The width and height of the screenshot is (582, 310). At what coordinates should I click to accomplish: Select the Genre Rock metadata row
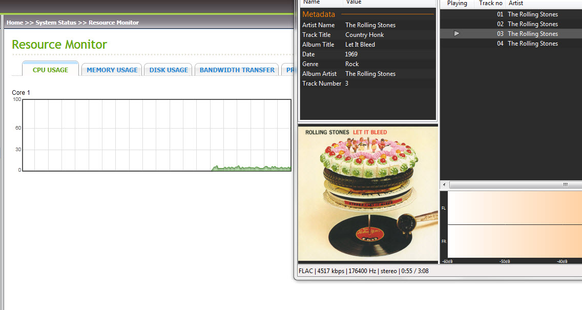(x=368, y=64)
